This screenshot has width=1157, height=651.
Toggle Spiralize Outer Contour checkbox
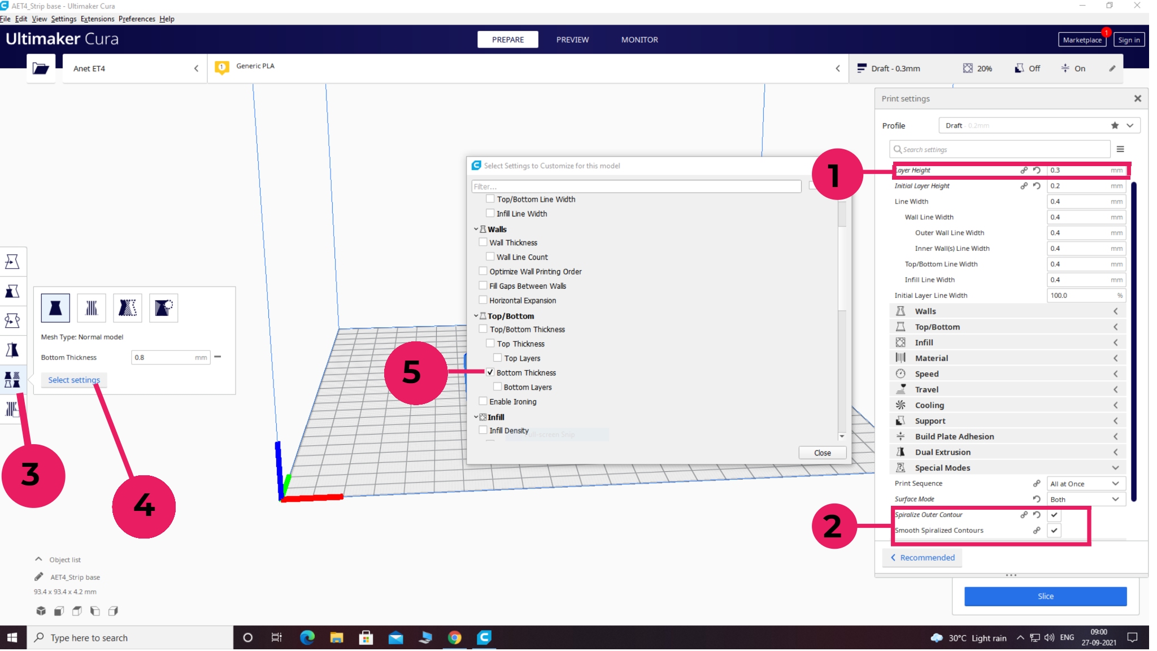coord(1054,515)
